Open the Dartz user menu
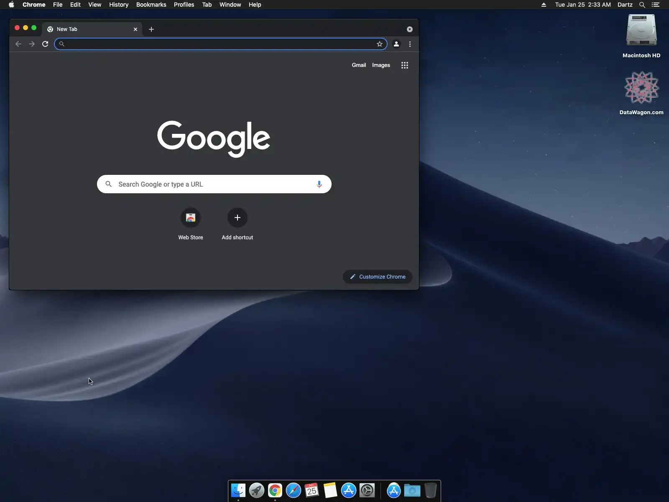The image size is (669, 502). coord(625,5)
